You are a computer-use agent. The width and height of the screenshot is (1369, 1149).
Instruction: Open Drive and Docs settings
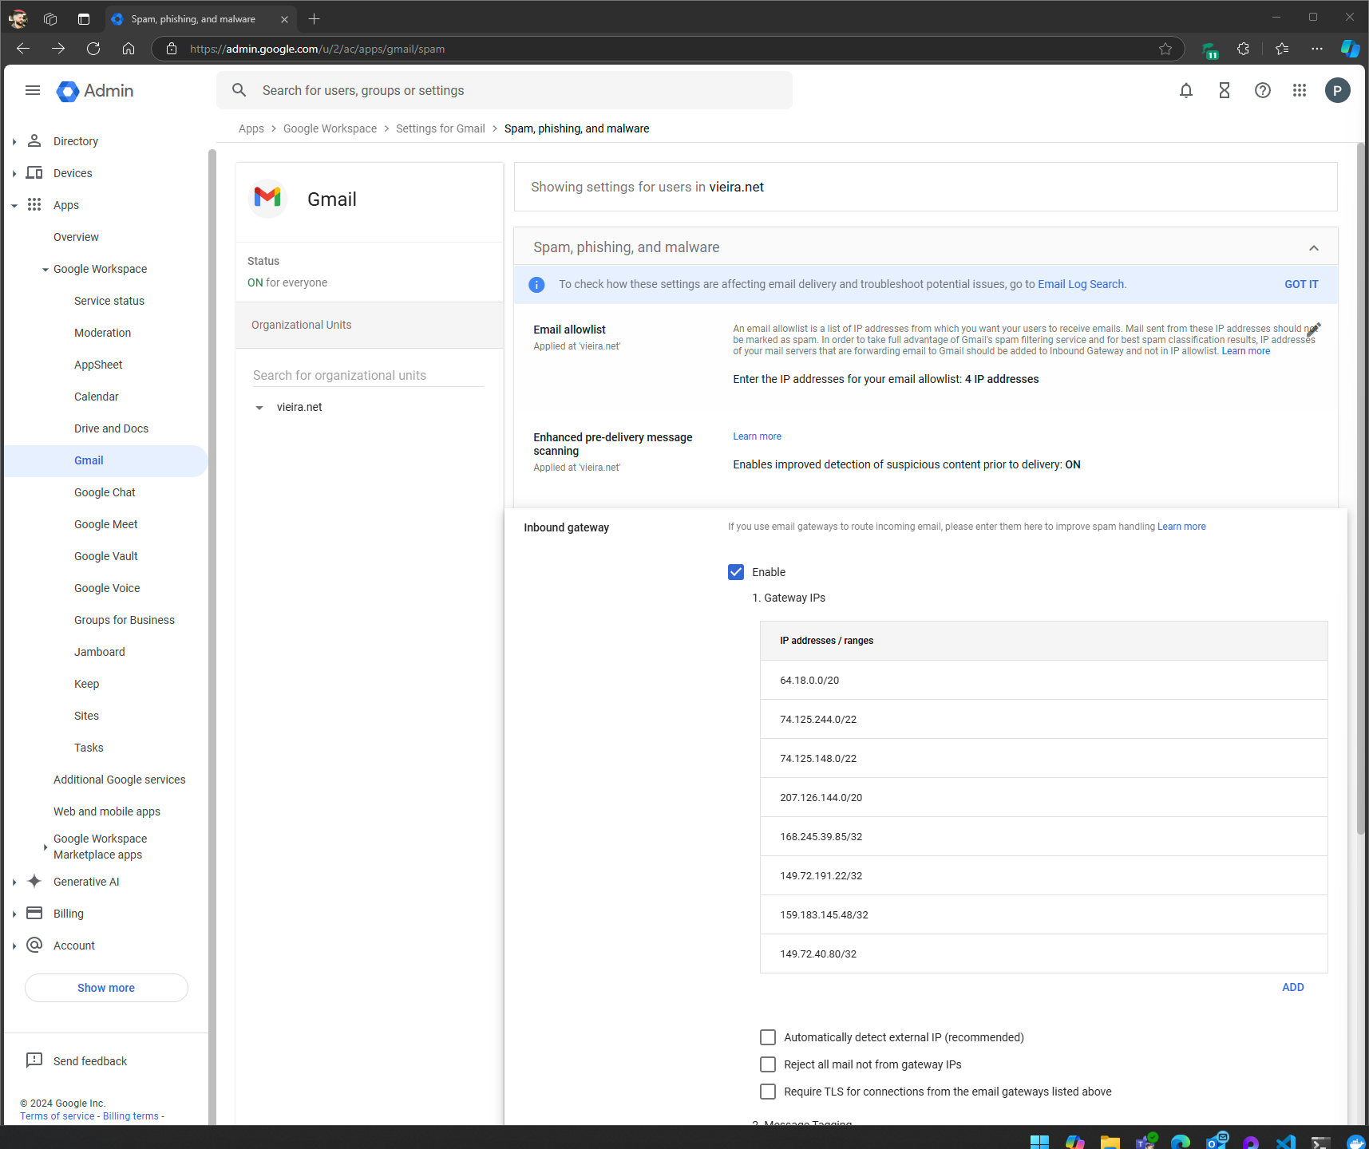click(111, 428)
